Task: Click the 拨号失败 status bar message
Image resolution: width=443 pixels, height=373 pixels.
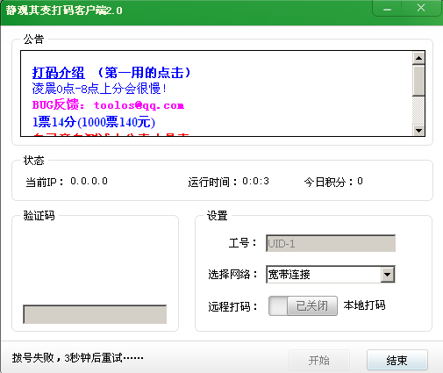Action: point(78,357)
